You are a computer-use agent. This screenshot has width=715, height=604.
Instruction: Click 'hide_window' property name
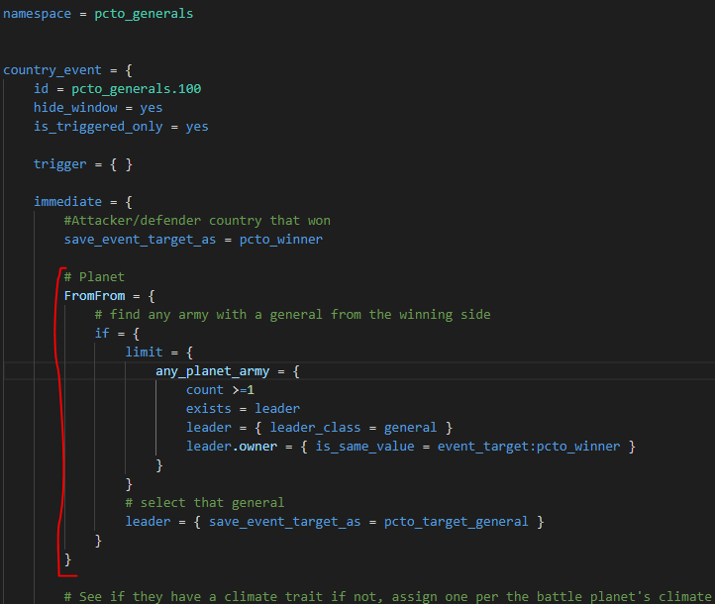click(75, 108)
